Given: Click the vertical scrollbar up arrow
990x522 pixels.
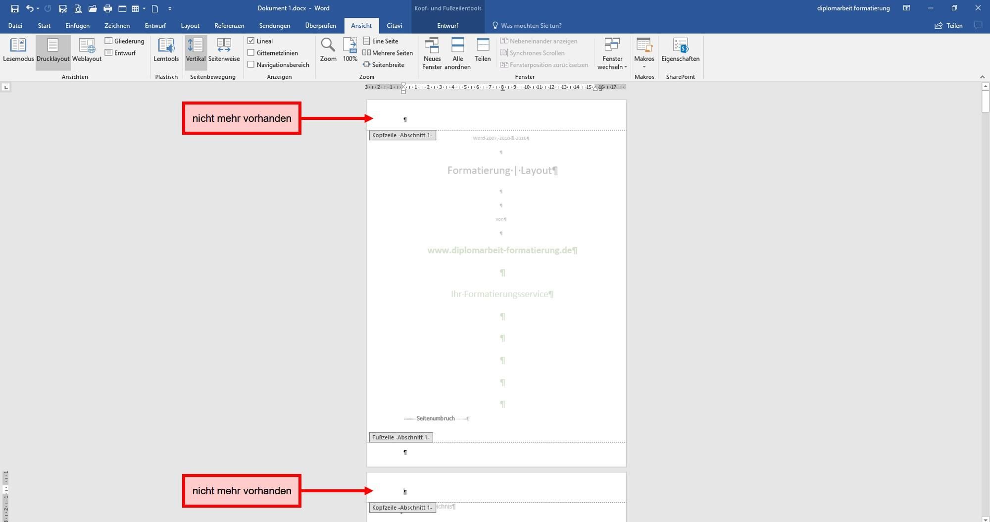Looking at the screenshot, I should click(x=985, y=87).
